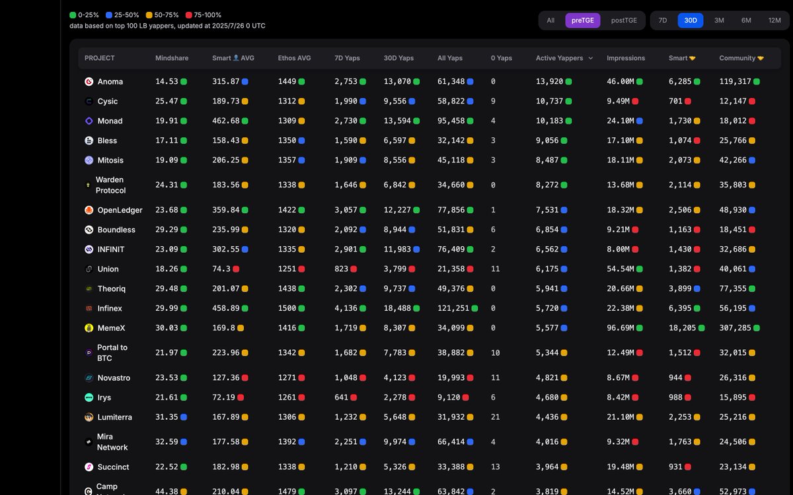
Task: Open the Mira Network project link
Action: click(x=112, y=442)
